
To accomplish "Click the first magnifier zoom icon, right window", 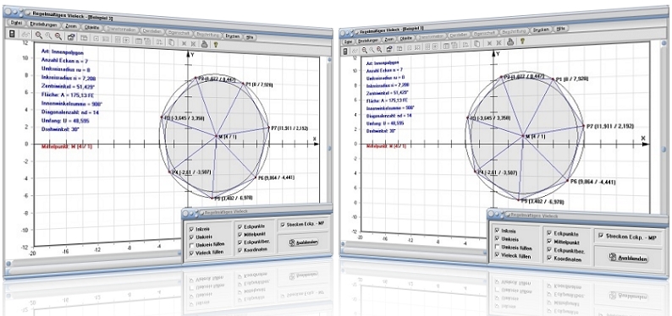I will point(364,50).
